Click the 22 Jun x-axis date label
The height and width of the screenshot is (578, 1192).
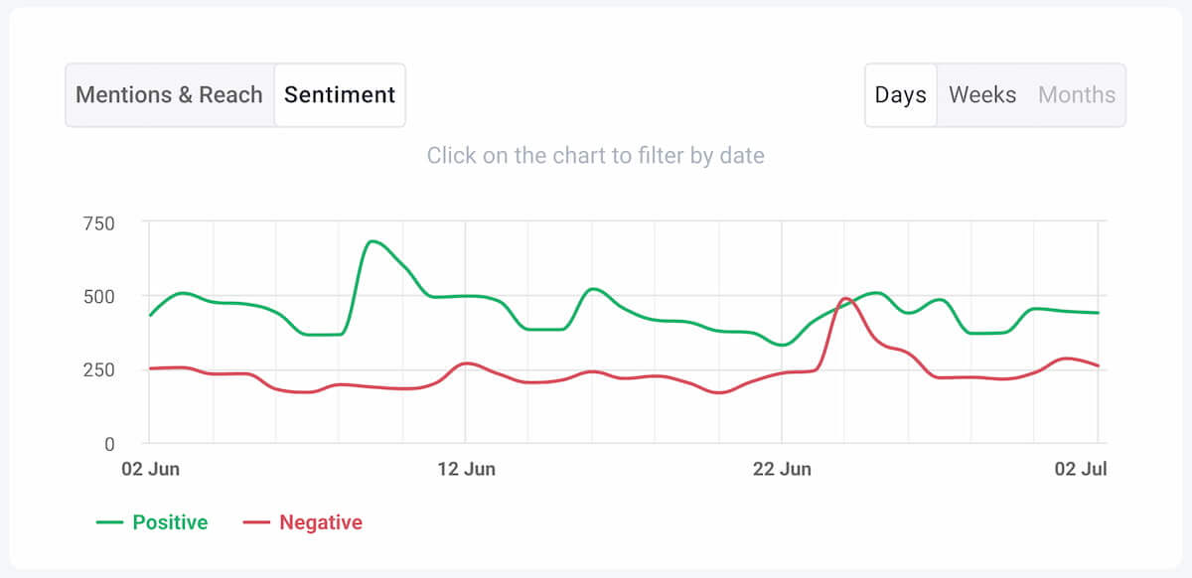point(782,469)
